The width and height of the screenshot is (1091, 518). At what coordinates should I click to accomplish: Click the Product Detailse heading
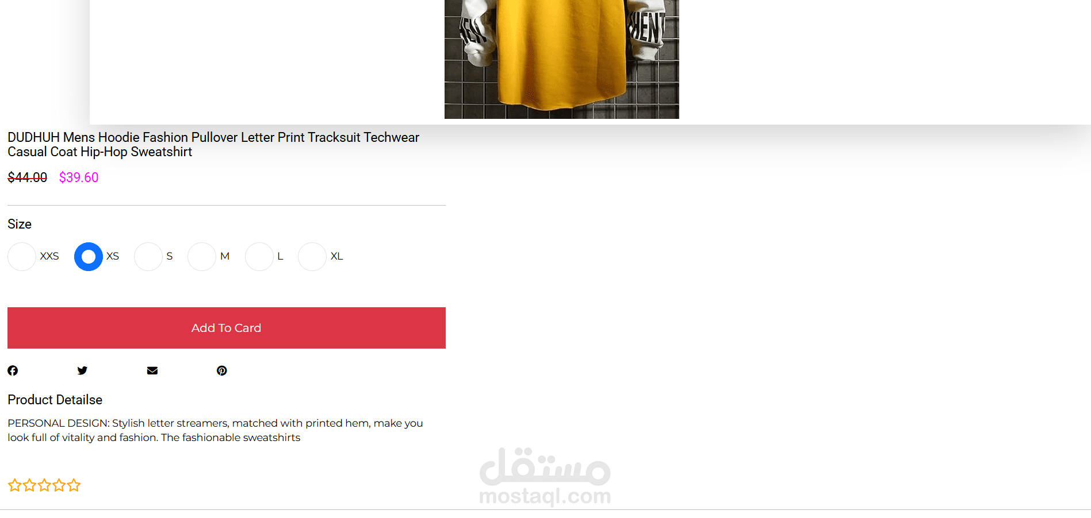pyautogui.click(x=55, y=400)
